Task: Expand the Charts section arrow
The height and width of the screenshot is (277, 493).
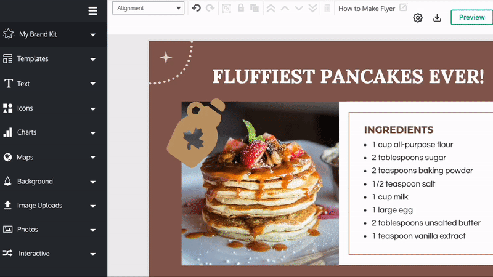Action: pos(92,133)
